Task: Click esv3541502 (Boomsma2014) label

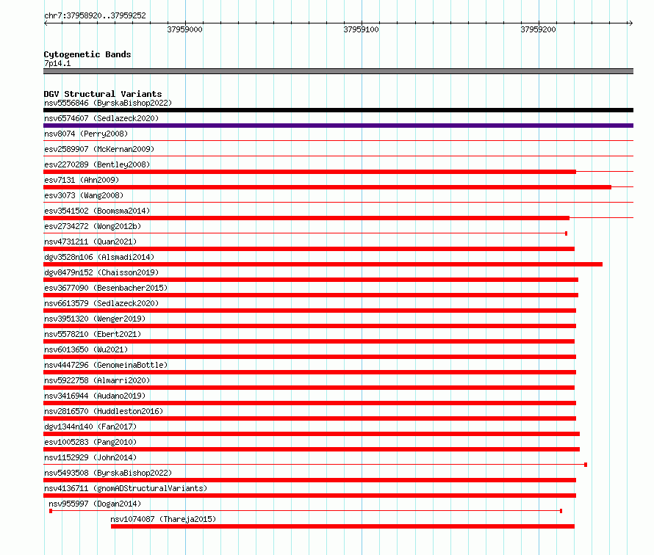Action: coord(97,211)
